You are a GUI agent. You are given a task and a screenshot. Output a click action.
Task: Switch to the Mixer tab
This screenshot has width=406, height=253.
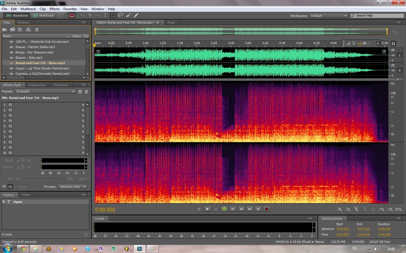(x=171, y=22)
